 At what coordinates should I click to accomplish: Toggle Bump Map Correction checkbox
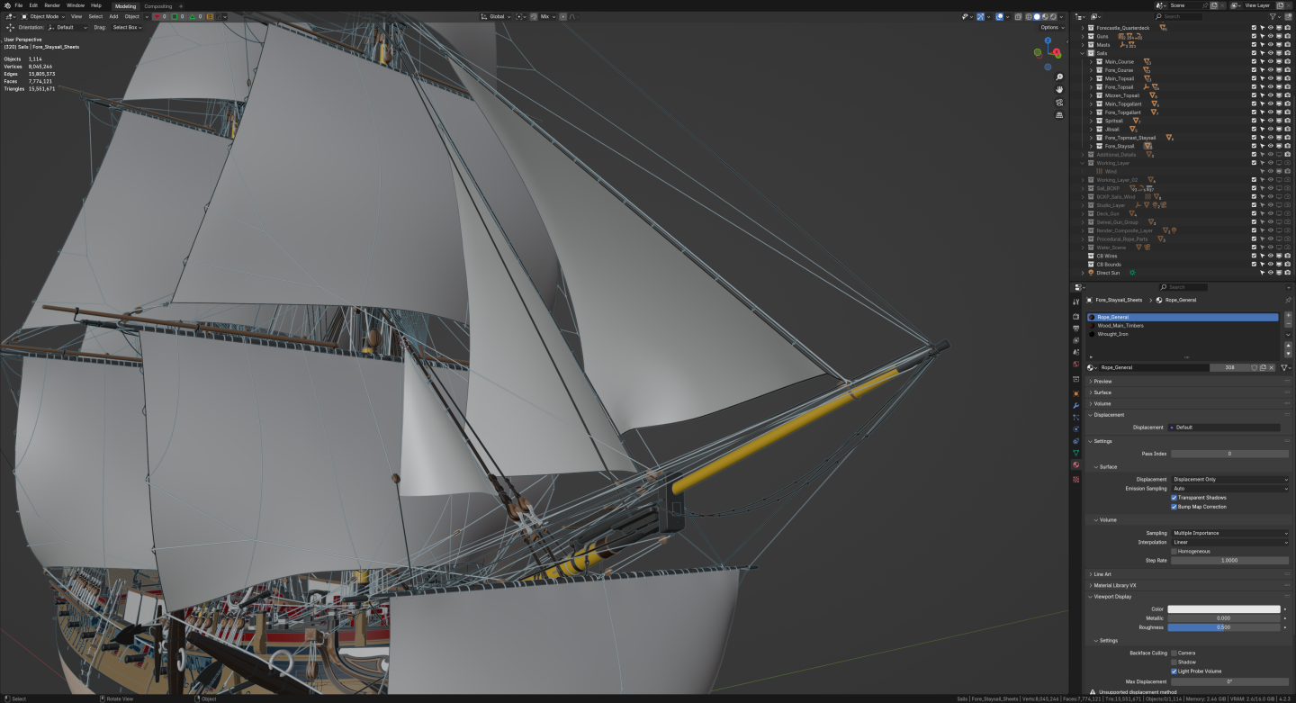(1174, 507)
